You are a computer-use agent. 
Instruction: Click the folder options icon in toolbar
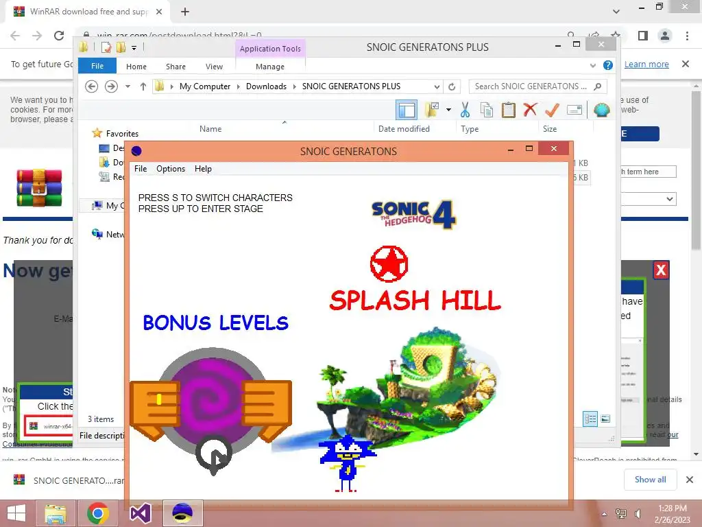coord(432,110)
